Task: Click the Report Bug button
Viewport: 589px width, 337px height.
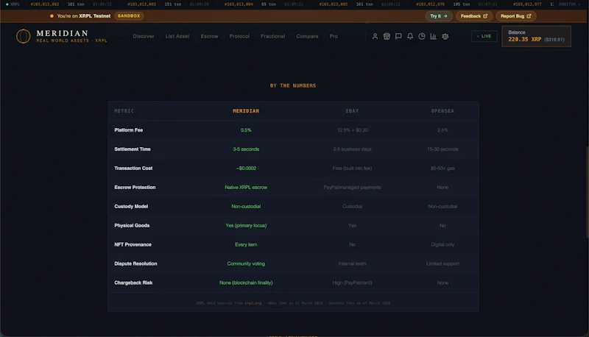Action: pyautogui.click(x=516, y=16)
